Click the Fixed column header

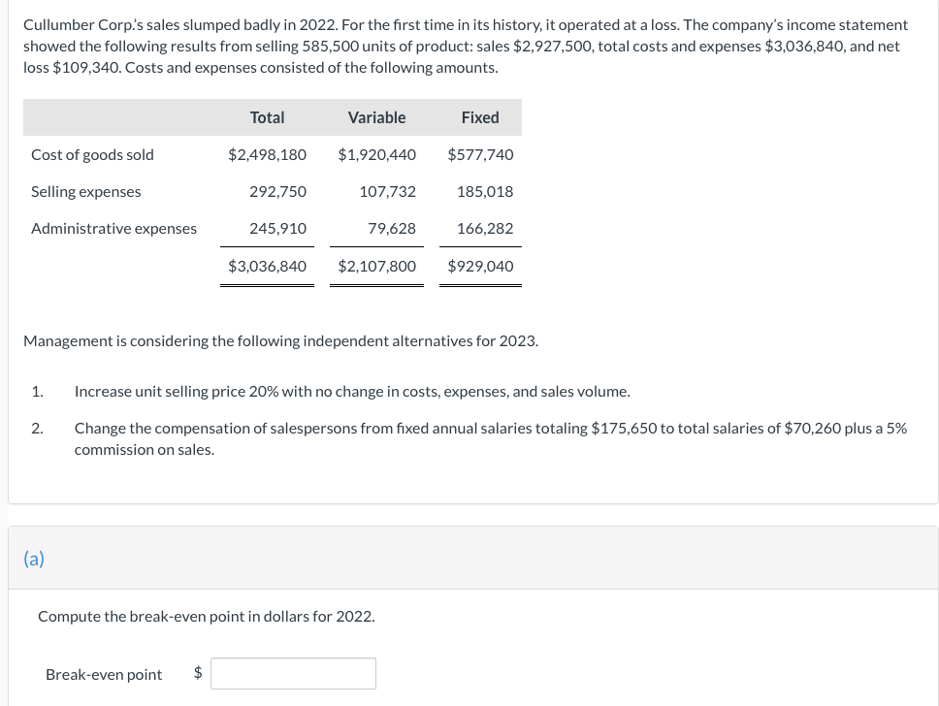[x=480, y=117]
